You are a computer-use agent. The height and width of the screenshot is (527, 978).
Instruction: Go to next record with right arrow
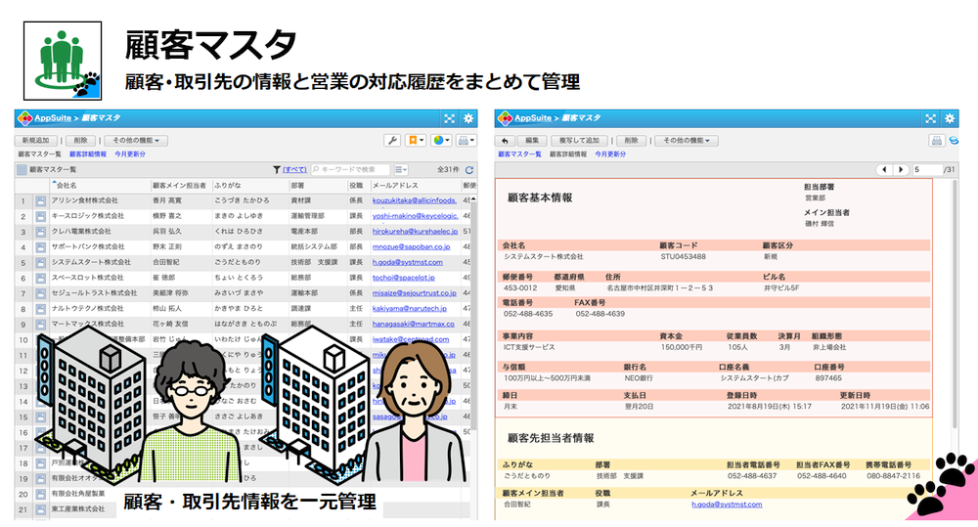pos(901,170)
